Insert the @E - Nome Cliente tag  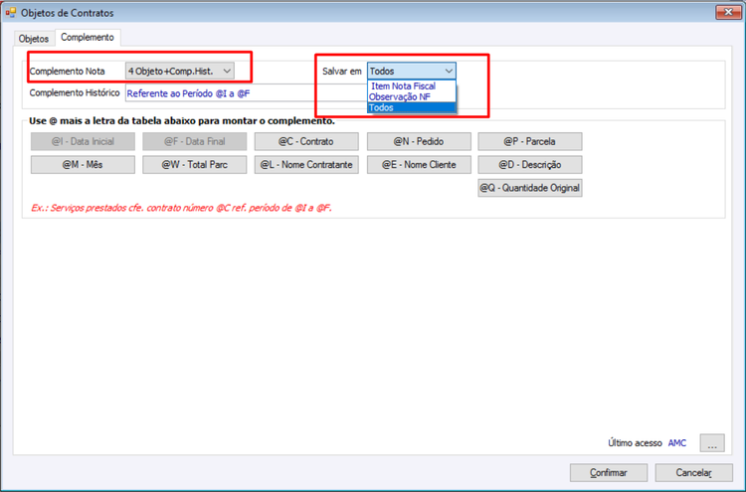[x=419, y=165]
